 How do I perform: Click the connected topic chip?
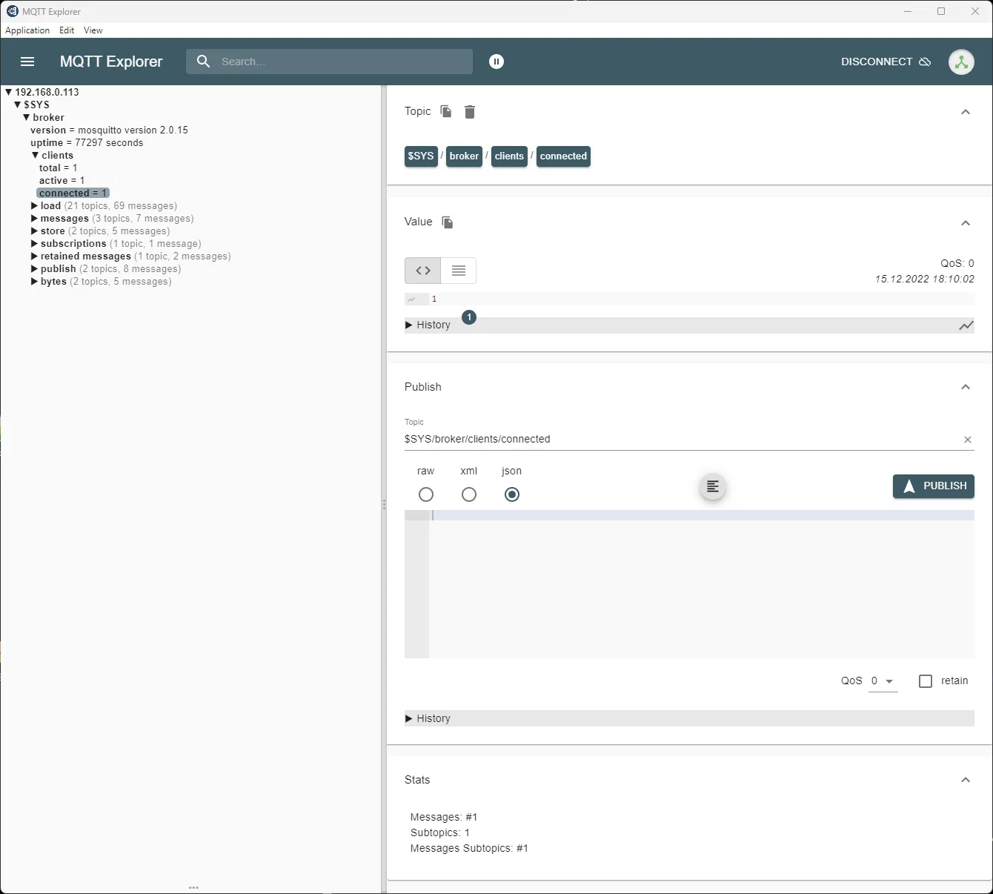click(563, 156)
